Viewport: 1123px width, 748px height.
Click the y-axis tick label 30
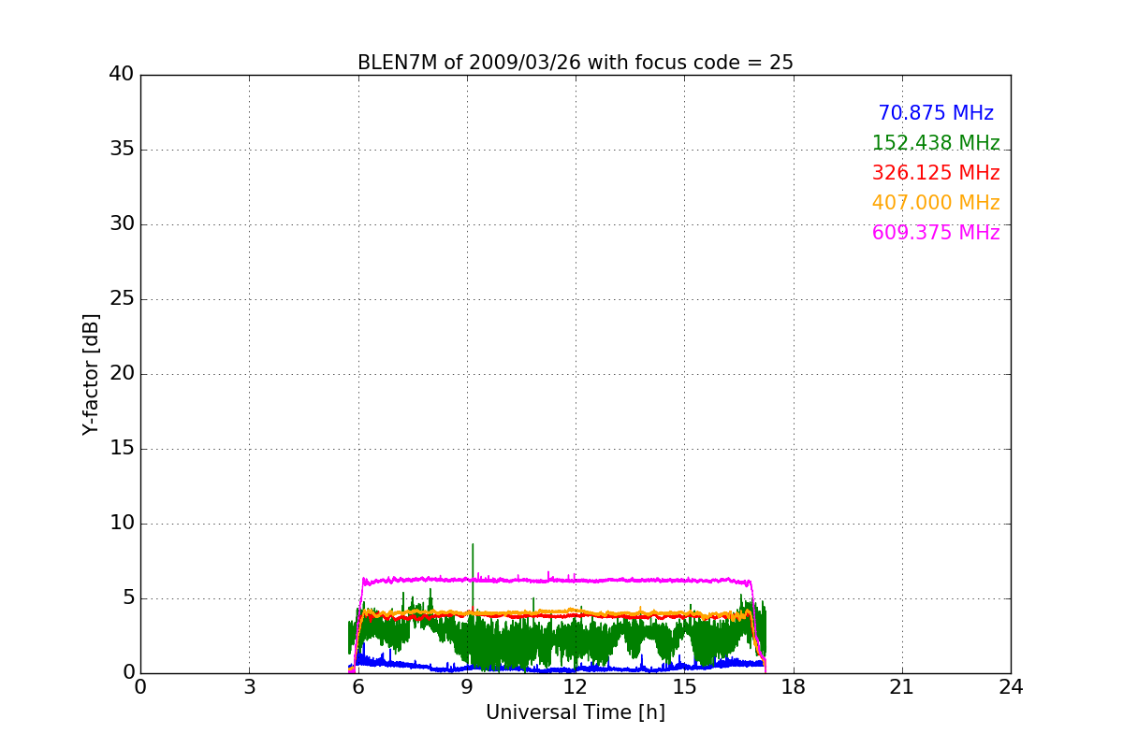pyautogui.click(x=122, y=224)
